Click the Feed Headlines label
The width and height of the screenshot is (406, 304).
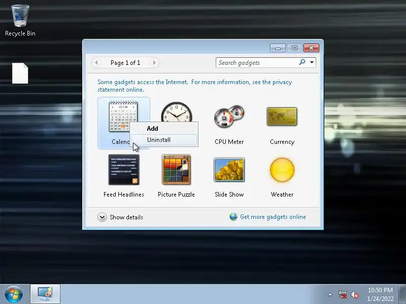[x=123, y=195]
